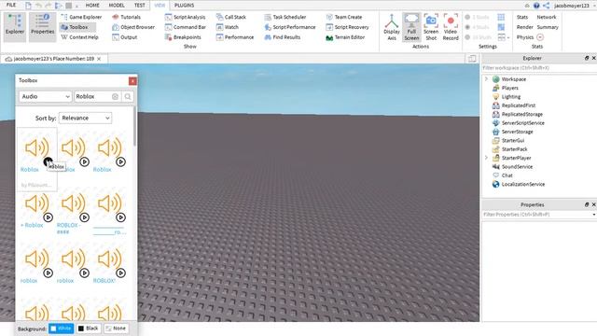Select ReplicatedStorage in Explorer

pos(521,114)
